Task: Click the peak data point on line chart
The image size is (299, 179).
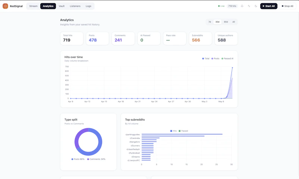Action: (232, 68)
